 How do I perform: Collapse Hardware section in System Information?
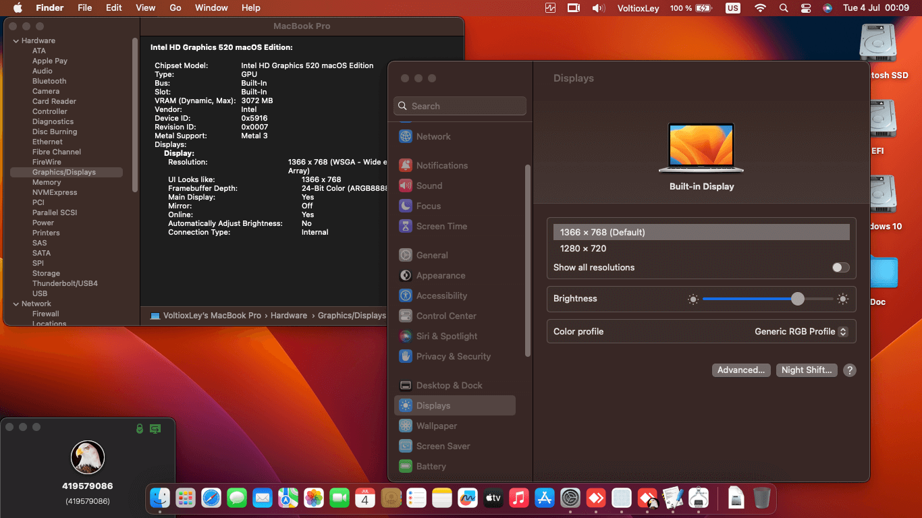tap(16, 40)
